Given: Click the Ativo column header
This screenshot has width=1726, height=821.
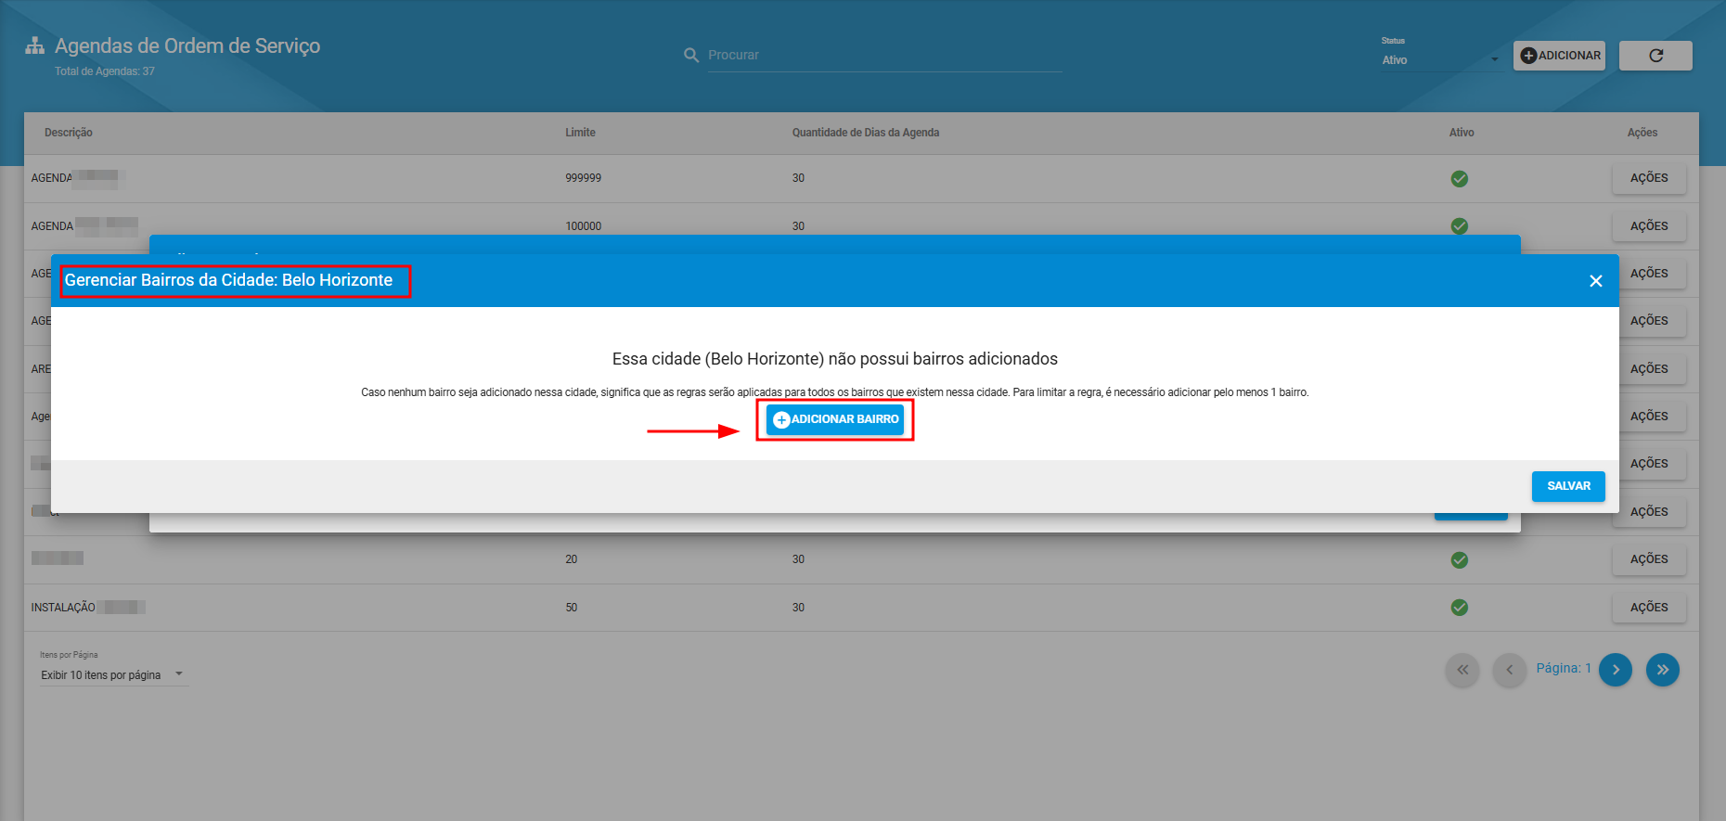Looking at the screenshot, I should tap(1462, 133).
